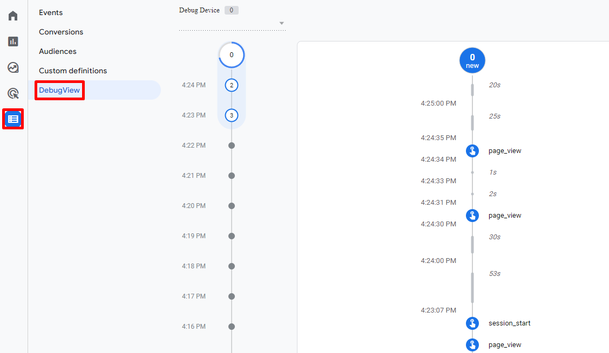The width and height of the screenshot is (609, 353).
Task: Click the Advertising magnifier icon
Action: (13, 93)
